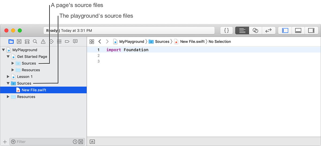The height and width of the screenshot is (146, 321).
Task: Toggle the navigator panel visibility
Action: point(285,30)
